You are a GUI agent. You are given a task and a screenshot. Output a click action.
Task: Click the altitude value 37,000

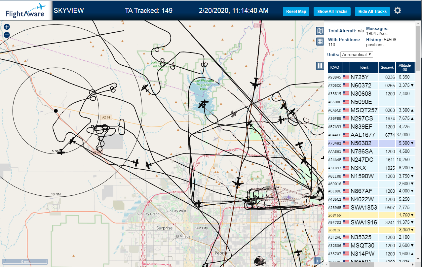404,135
